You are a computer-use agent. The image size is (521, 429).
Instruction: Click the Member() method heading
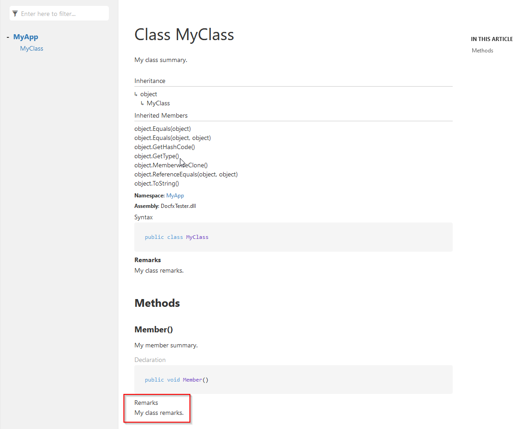(x=153, y=330)
